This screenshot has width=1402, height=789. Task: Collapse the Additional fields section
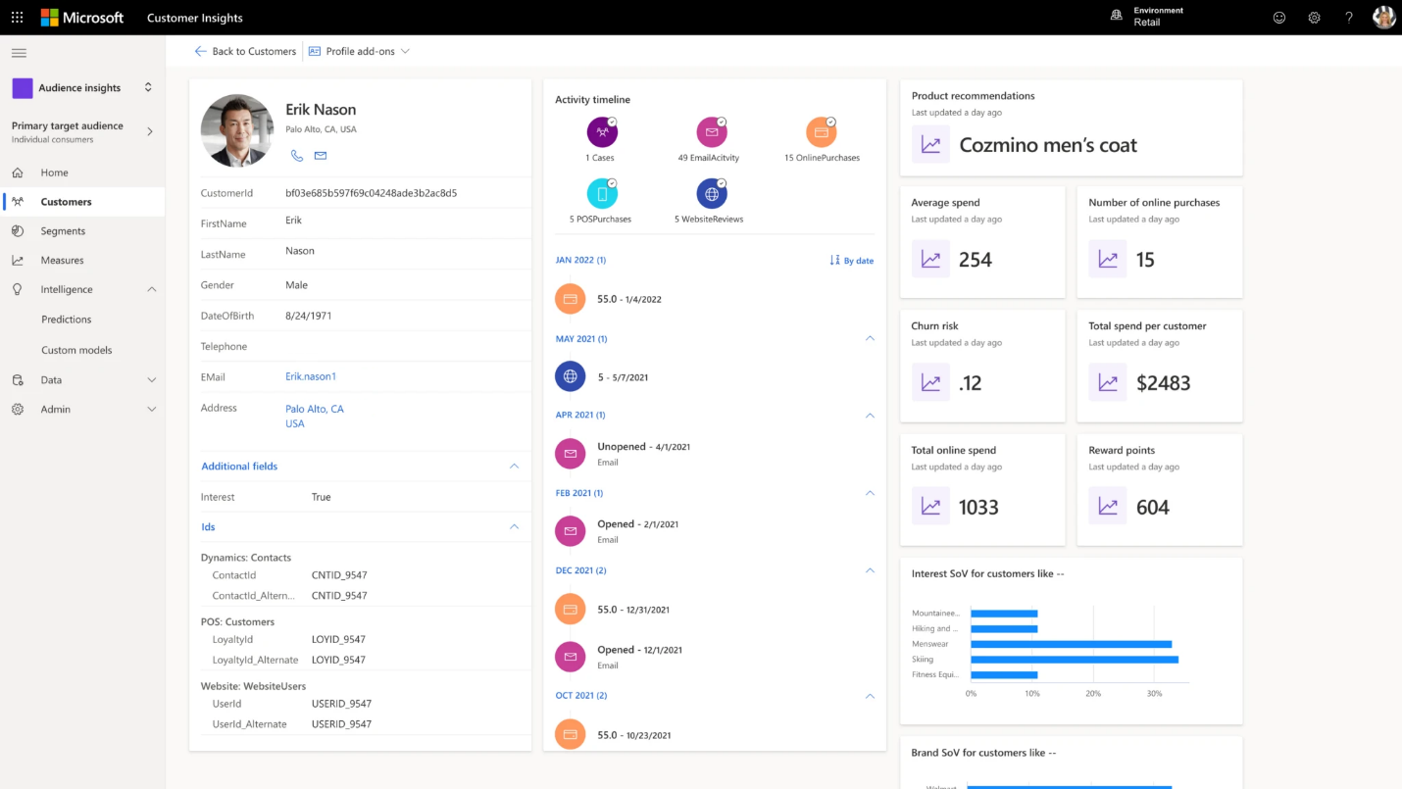click(514, 467)
